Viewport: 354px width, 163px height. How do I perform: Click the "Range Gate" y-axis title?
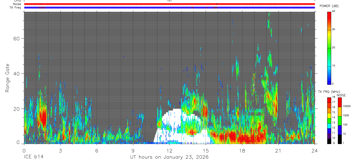tap(7, 78)
